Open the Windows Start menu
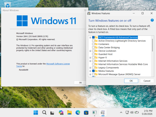This screenshot has height=117, width=156. coord(36,113)
